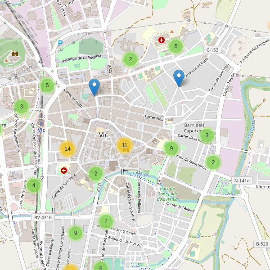Click the orange triangle next to the northern hospital

coord(172,31)
